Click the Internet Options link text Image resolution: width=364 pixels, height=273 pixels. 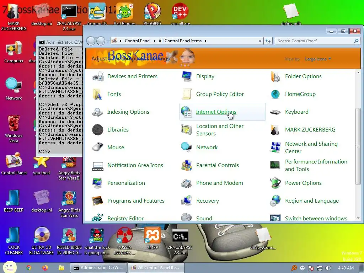216,112
